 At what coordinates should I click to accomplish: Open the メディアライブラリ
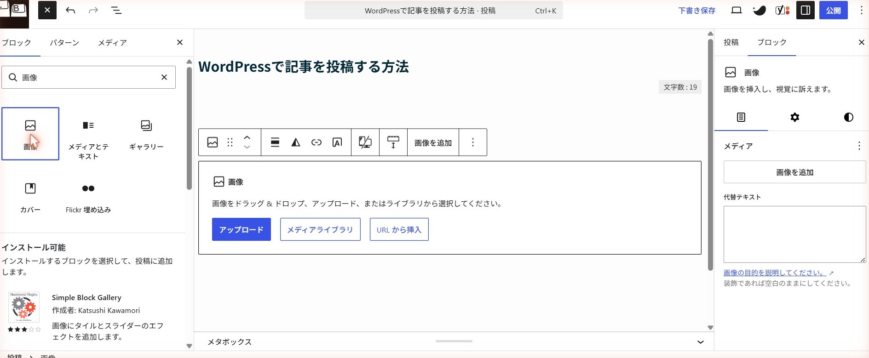pos(320,229)
